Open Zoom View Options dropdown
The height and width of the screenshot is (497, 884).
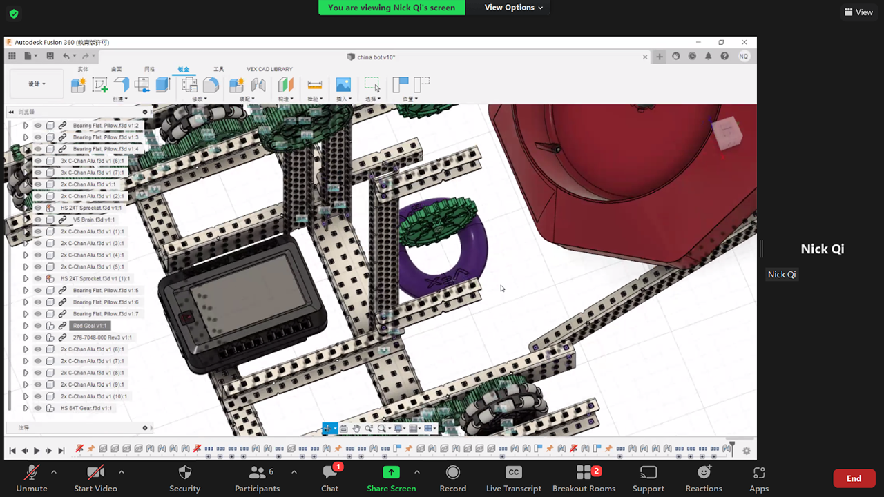(x=513, y=8)
